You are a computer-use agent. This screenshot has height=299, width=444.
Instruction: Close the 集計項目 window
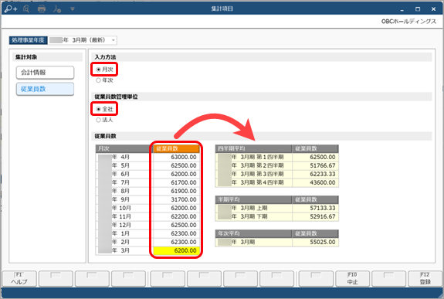click(433, 9)
